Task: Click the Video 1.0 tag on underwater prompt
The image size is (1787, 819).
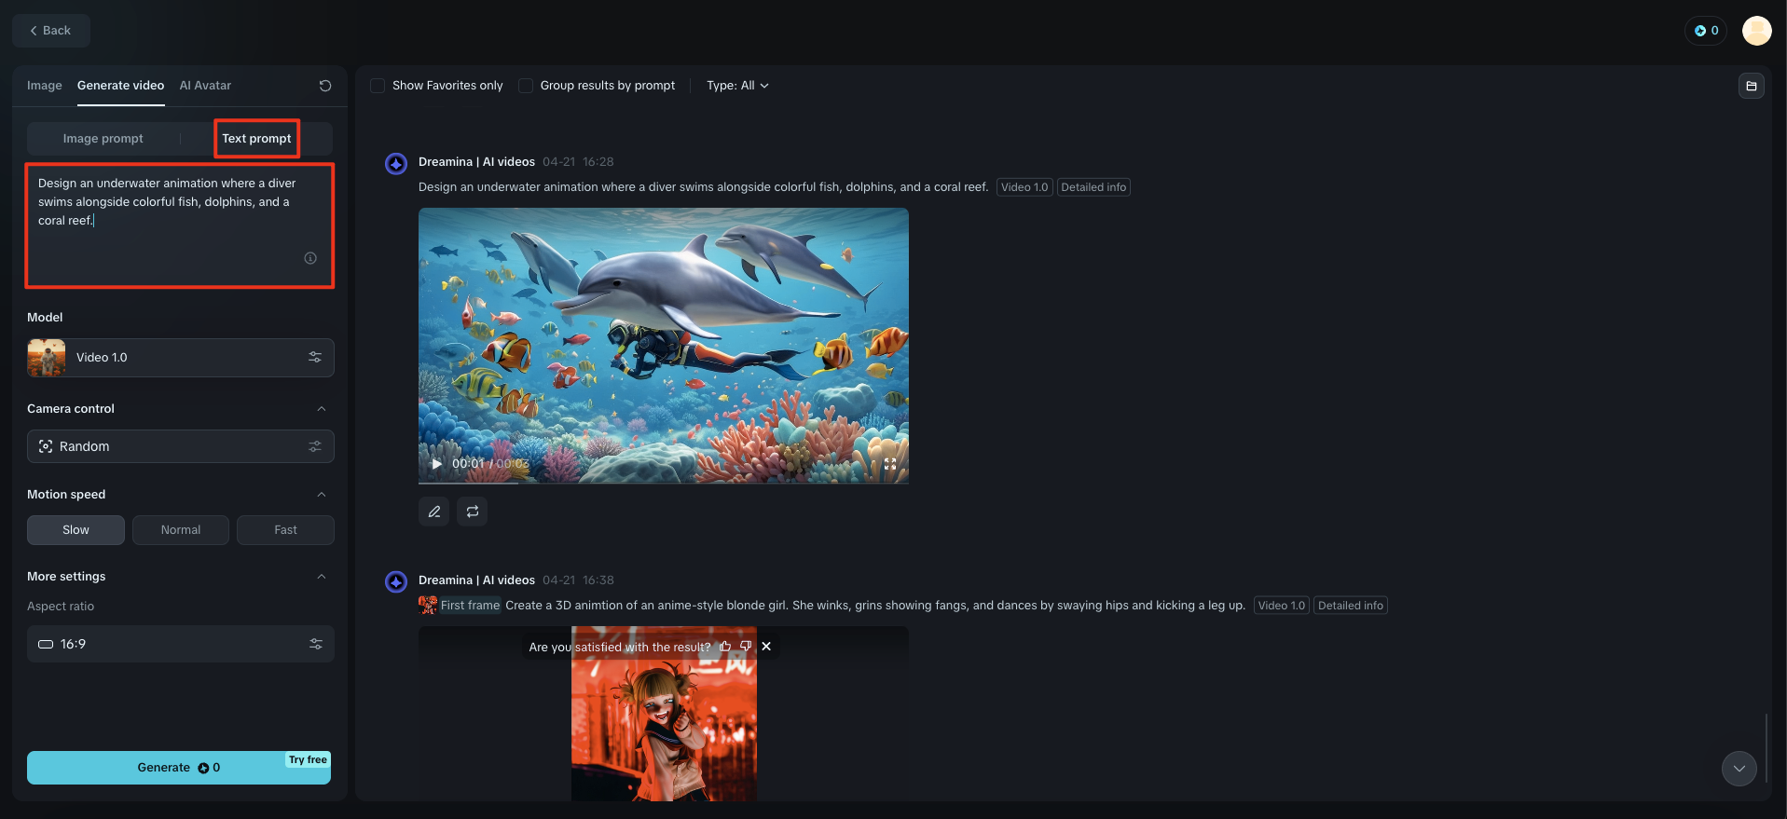Action: click(x=1024, y=187)
